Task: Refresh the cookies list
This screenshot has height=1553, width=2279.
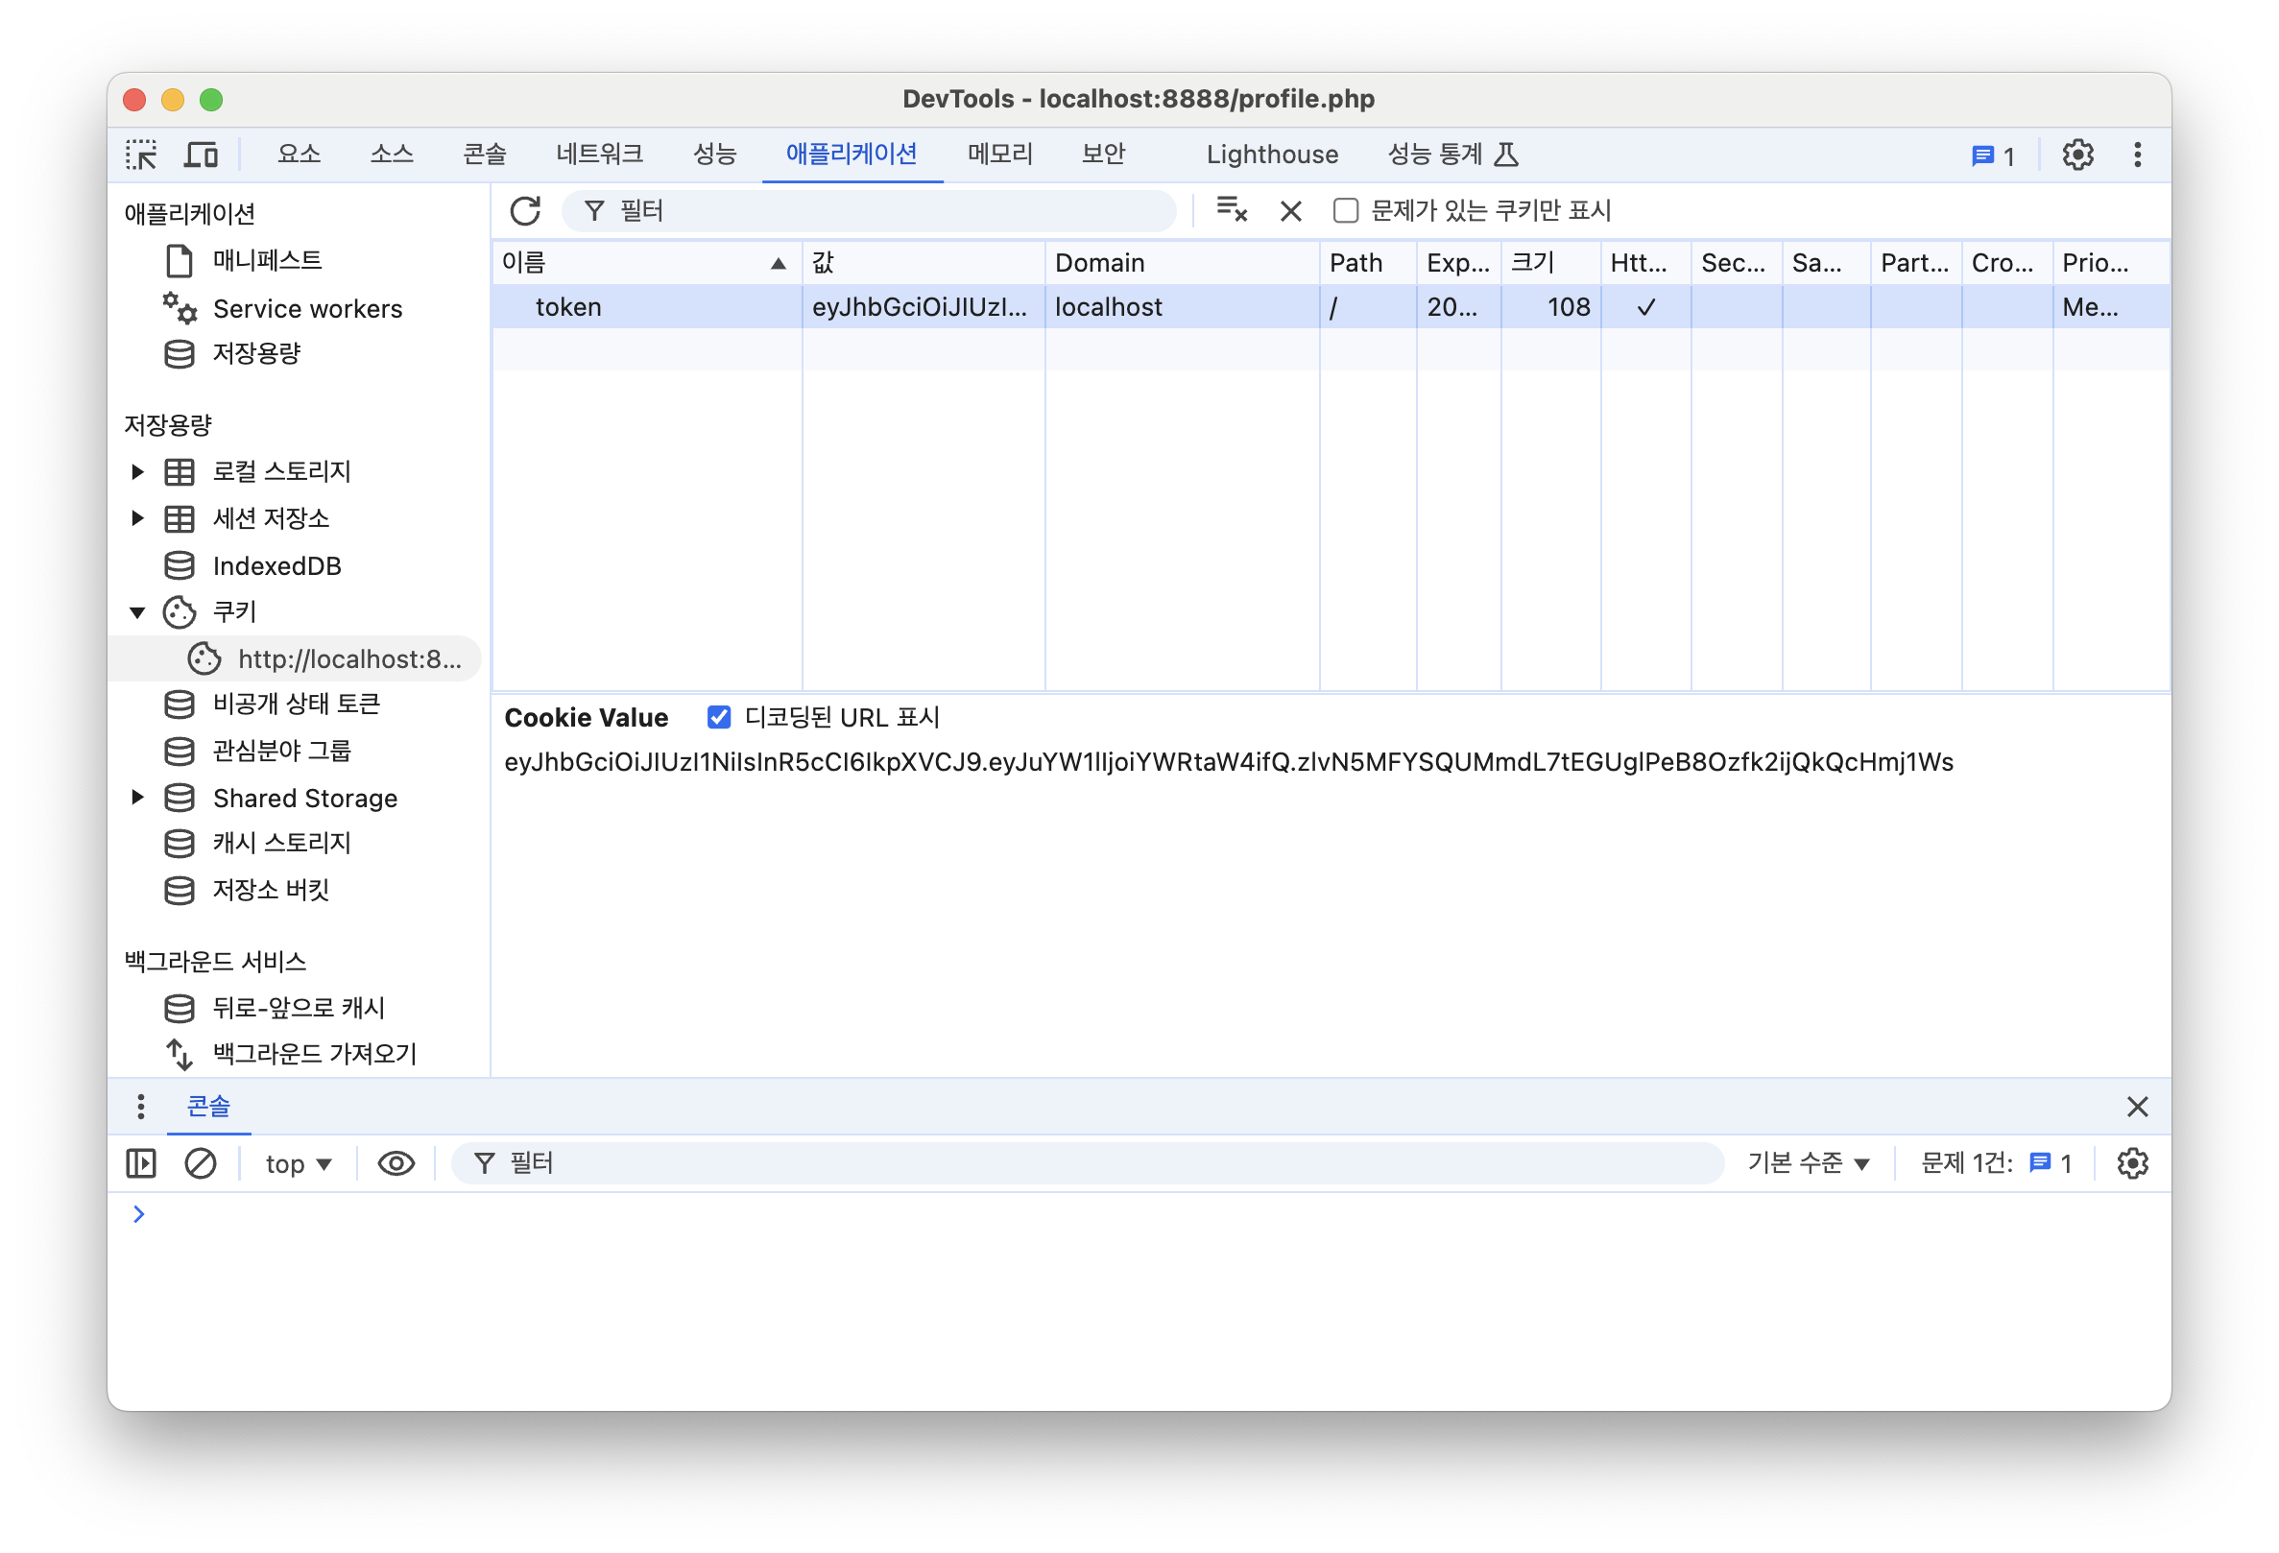Action: pyautogui.click(x=526, y=211)
